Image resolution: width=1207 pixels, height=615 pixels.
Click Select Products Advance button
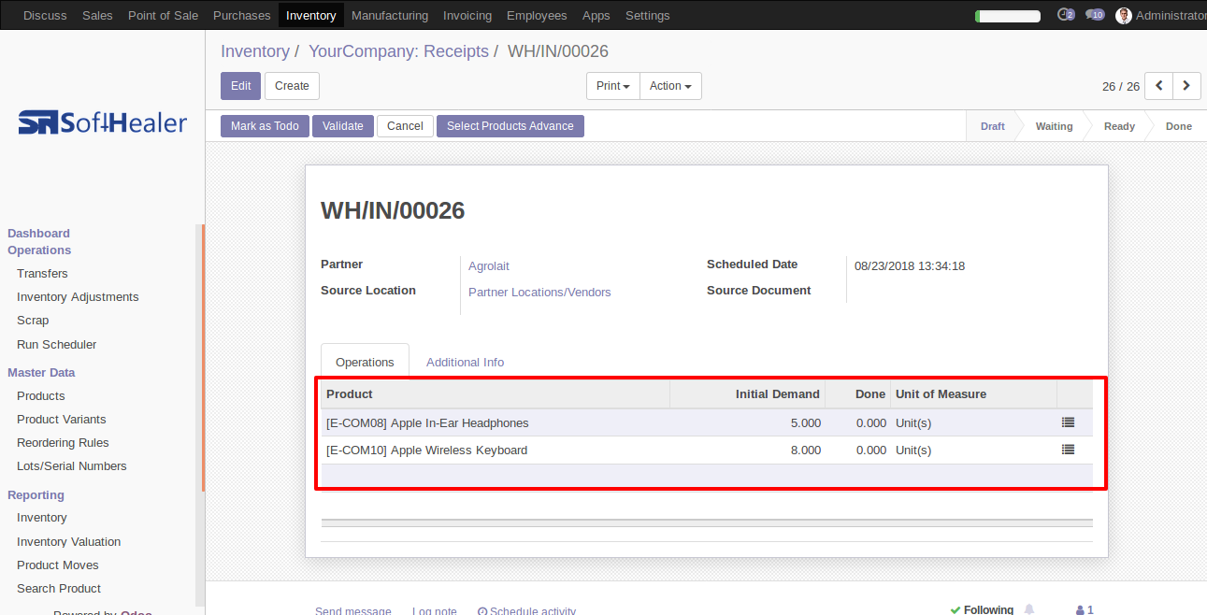pos(510,126)
